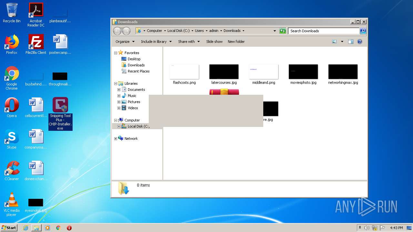Open Explorer help question mark icon

point(360,42)
